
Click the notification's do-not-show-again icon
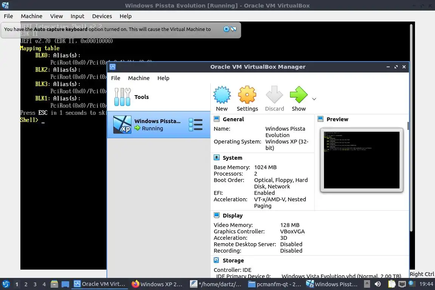(x=234, y=29)
